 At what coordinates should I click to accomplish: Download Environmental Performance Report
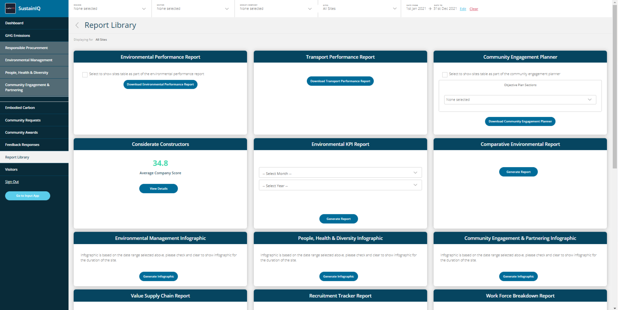(160, 85)
